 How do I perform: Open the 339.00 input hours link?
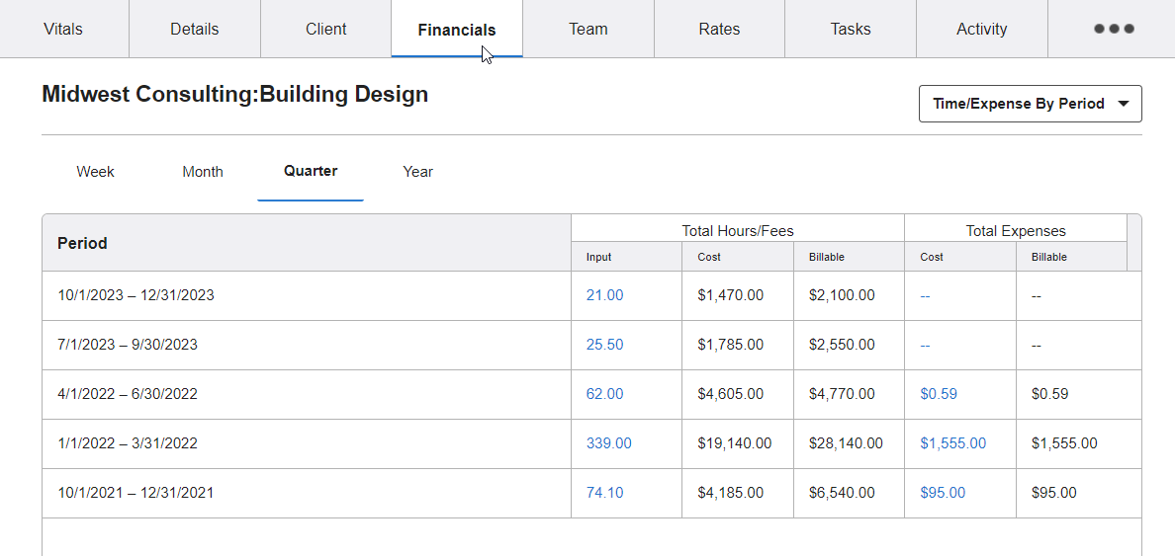[608, 443]
